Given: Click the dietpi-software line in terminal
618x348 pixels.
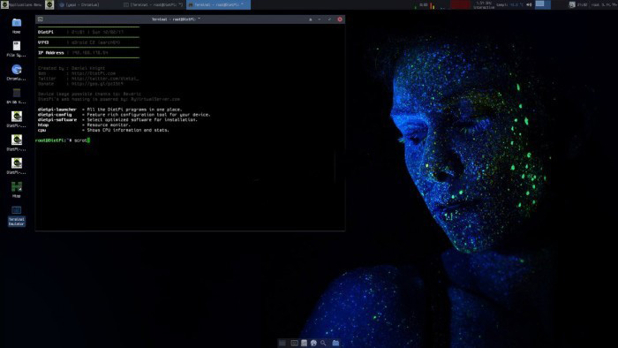Looking at the screenshot, I should [117, 120].
